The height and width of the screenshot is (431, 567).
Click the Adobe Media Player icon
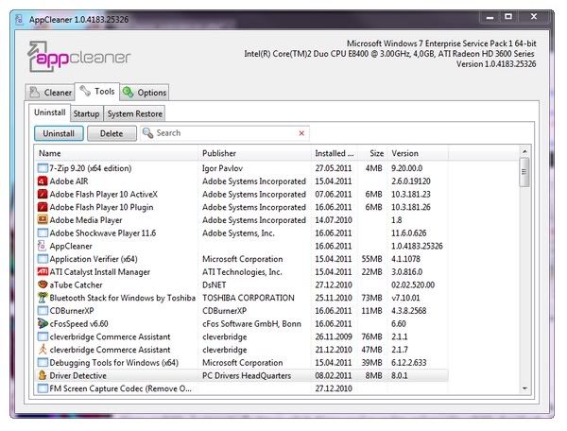pos(43,220)
